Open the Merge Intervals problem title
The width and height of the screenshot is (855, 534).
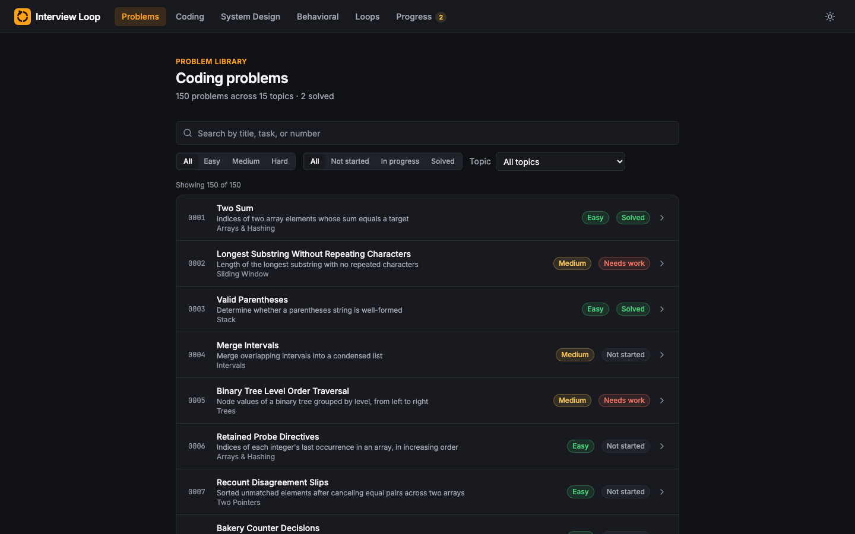[x=248, y=345]
